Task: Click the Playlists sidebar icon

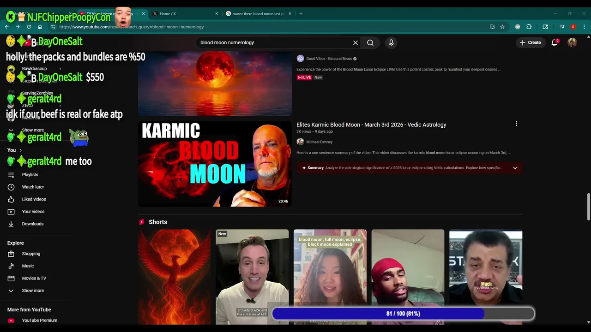Action: point(11,175)
